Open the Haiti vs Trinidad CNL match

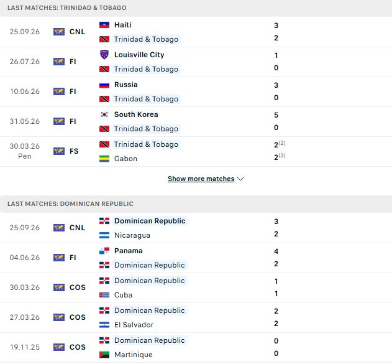(x=196, y=32)
